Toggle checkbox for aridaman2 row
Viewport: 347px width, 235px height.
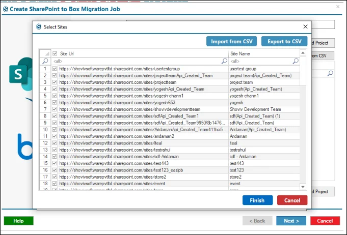click(55, 136)
